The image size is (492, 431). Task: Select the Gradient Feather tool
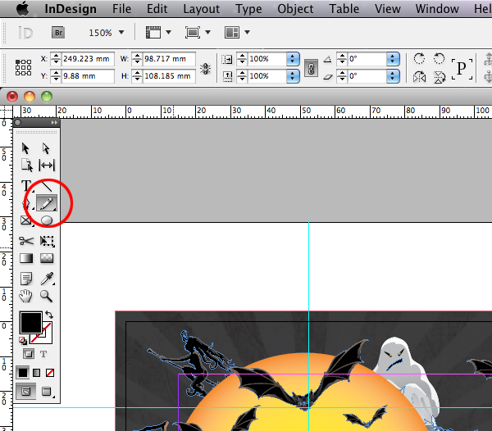[x=47, y=258]
